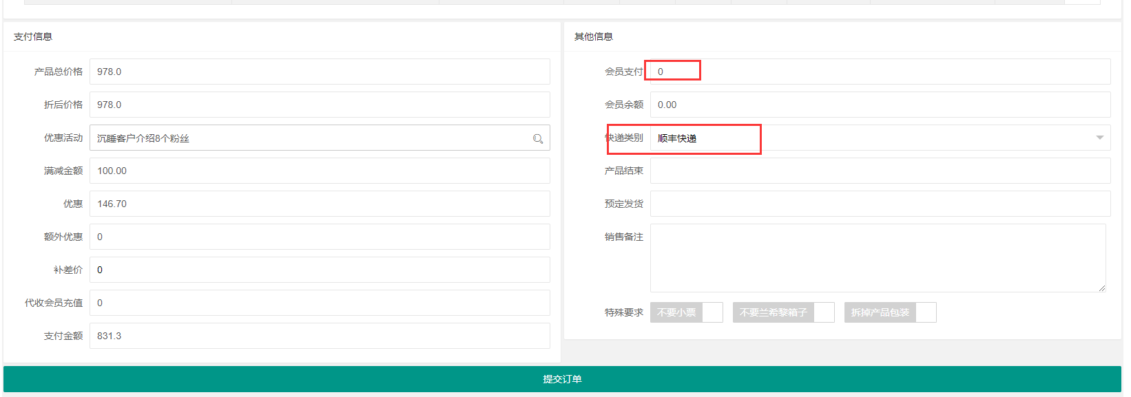1131x397 pixels.
Task: Click the 销售备注 textarea resize handle
Action: (1102, 288)
